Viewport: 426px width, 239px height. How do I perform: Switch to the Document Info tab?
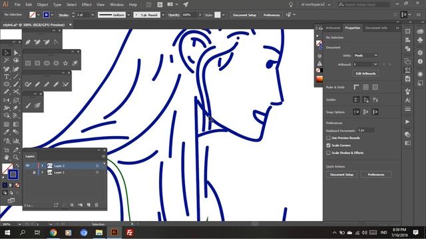click(376, 28)
